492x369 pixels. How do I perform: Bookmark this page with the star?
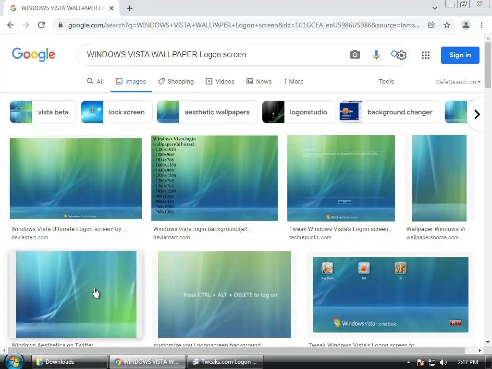pyautogui.click(x=447, y=25)
